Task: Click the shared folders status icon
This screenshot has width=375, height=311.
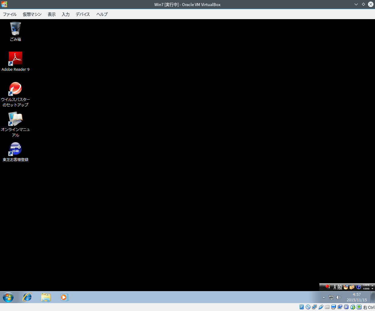Action: click(327, 307)
